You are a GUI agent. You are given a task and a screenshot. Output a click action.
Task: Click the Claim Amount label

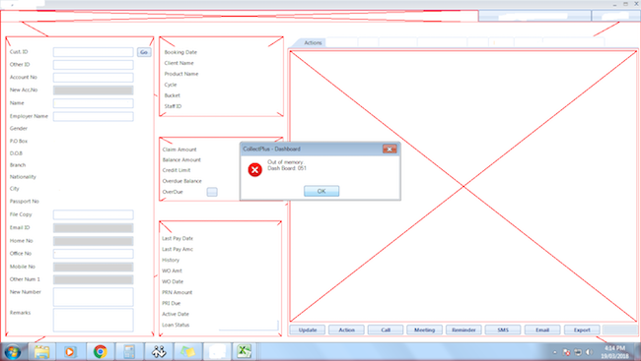coord(179,150)
